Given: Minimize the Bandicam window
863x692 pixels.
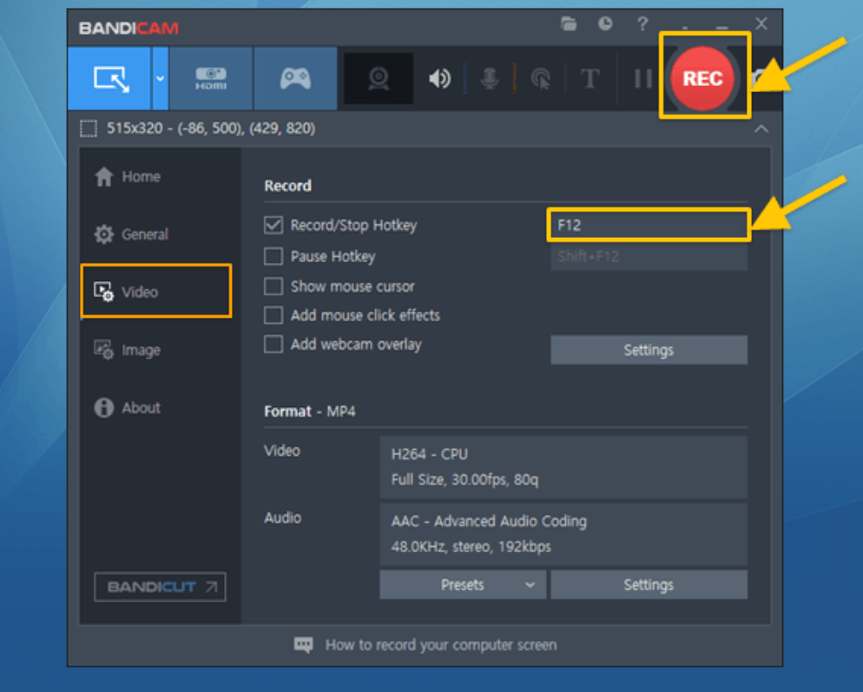Looking at the screenshot, I should [x=722, y=26].
